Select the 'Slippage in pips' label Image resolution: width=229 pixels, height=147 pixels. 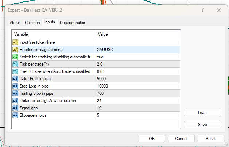[33, 115]
